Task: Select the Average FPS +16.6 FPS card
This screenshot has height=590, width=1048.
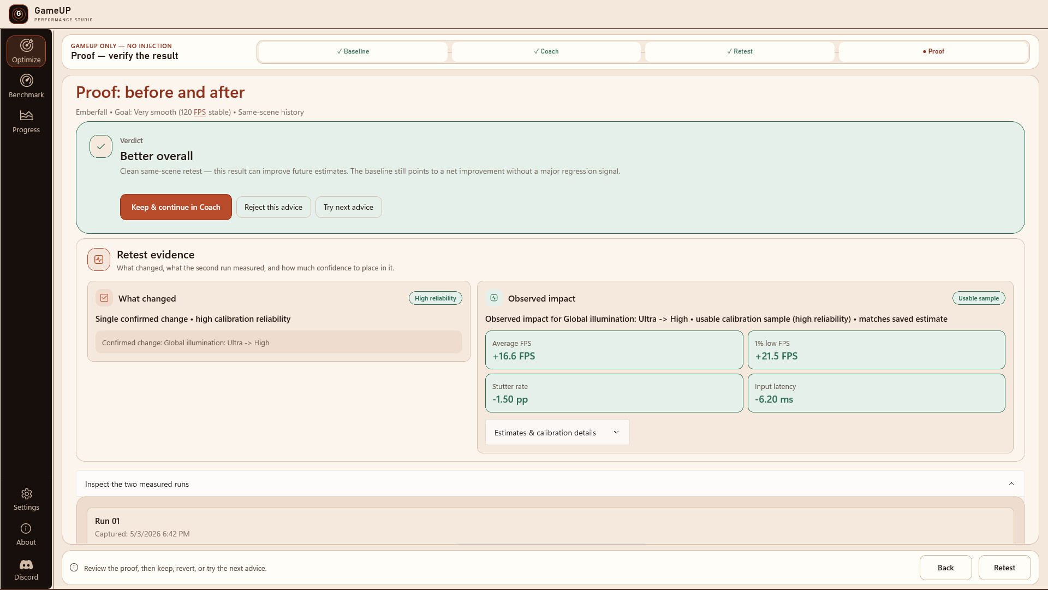Action: pyautogui.click(x=614, y=350)
